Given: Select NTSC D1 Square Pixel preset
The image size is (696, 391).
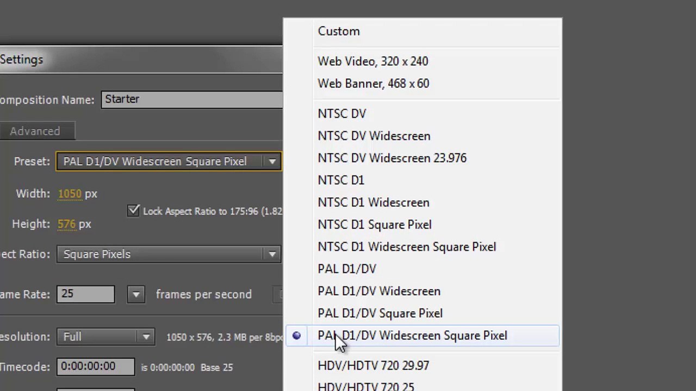Looking at the screenshot, I should [x=375, y=225].
